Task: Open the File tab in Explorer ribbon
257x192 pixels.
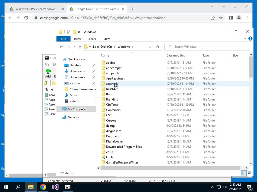Action: point(63,39)
